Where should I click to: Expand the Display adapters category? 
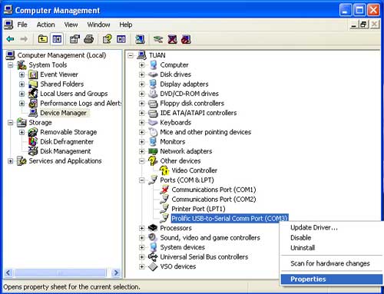pyautogui.click(x=142, y=84)
